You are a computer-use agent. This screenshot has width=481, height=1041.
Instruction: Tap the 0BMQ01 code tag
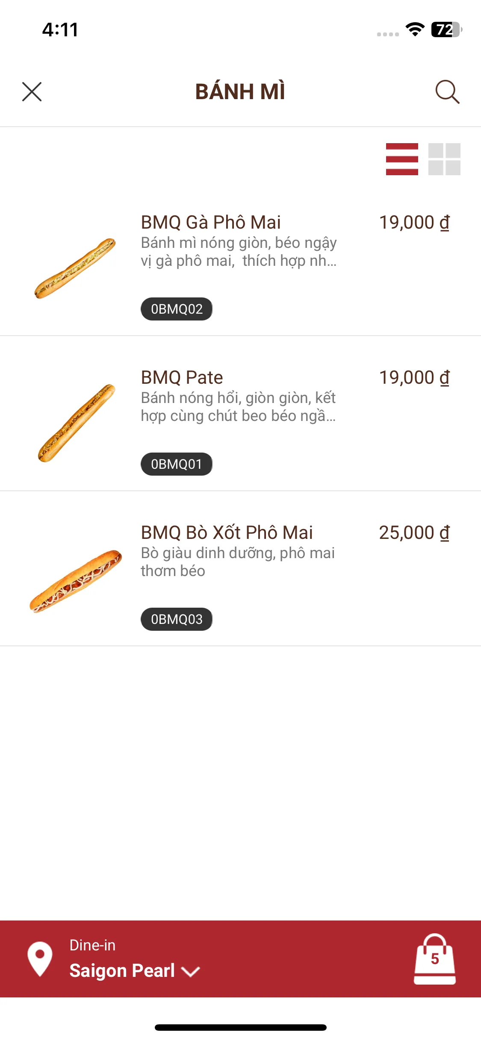click(x=177, y=464)
